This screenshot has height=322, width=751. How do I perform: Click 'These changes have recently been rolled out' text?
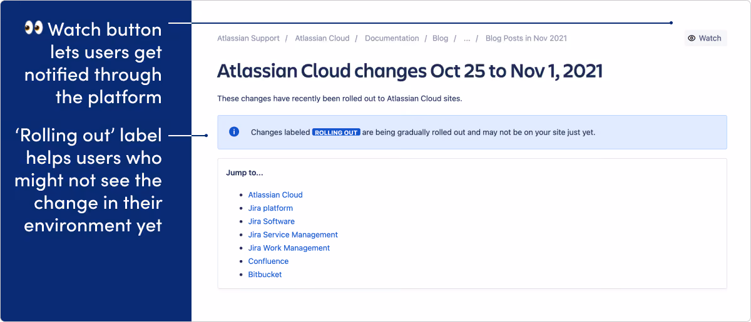click(x=339, y=99)
